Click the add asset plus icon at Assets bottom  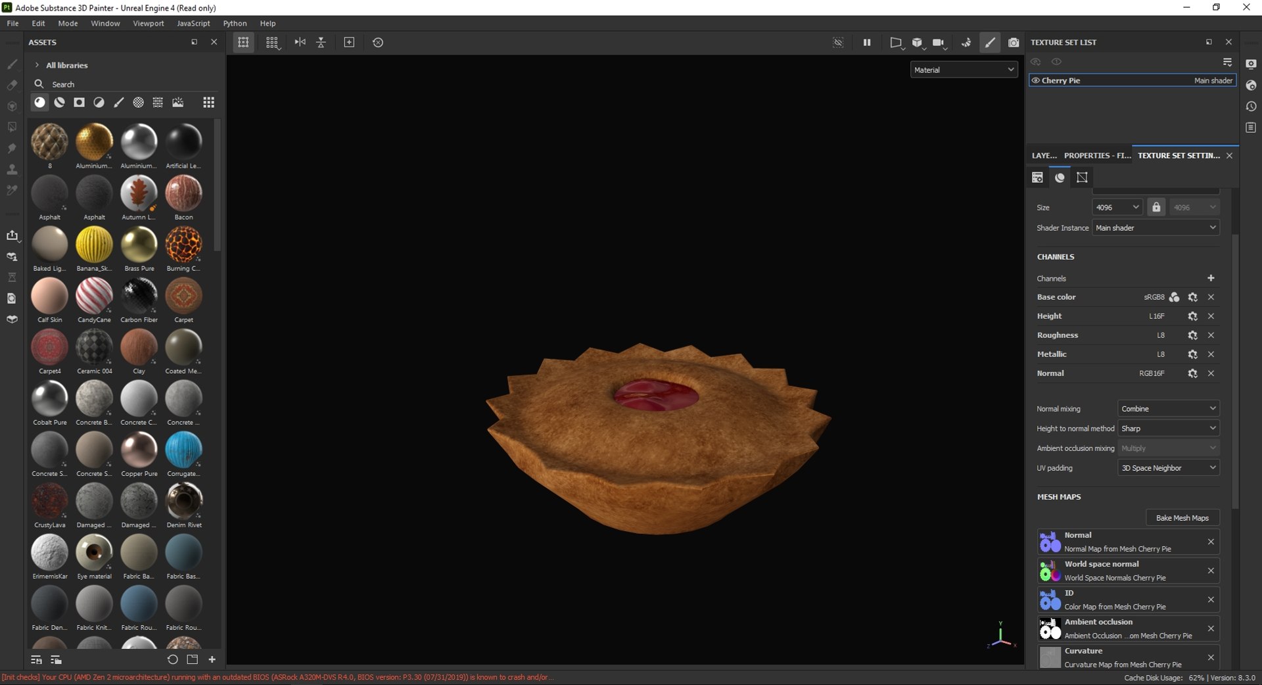212,659
